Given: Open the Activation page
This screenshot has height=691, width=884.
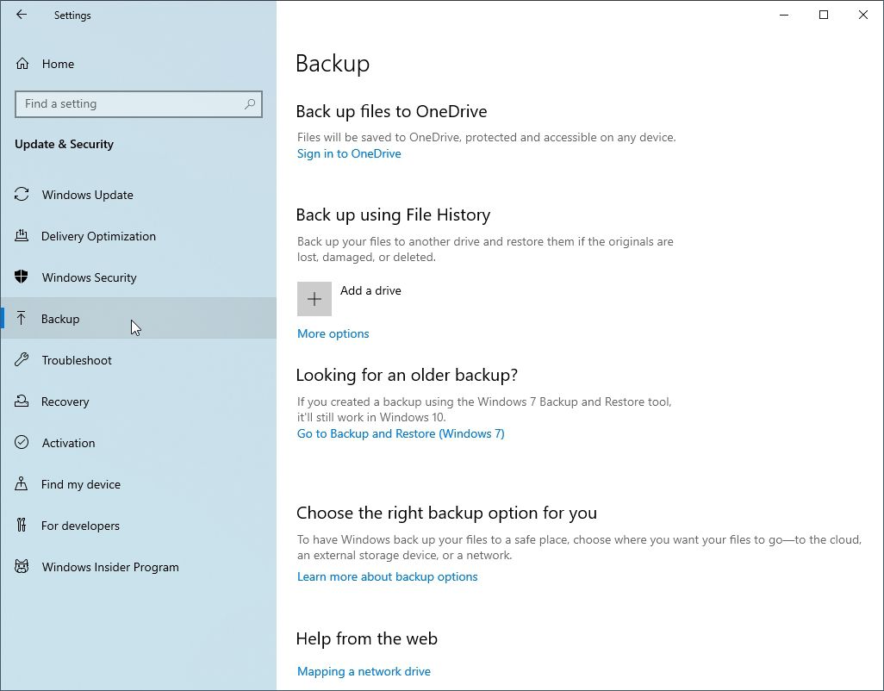Looking at the screenshot, I should pos(138,443).
